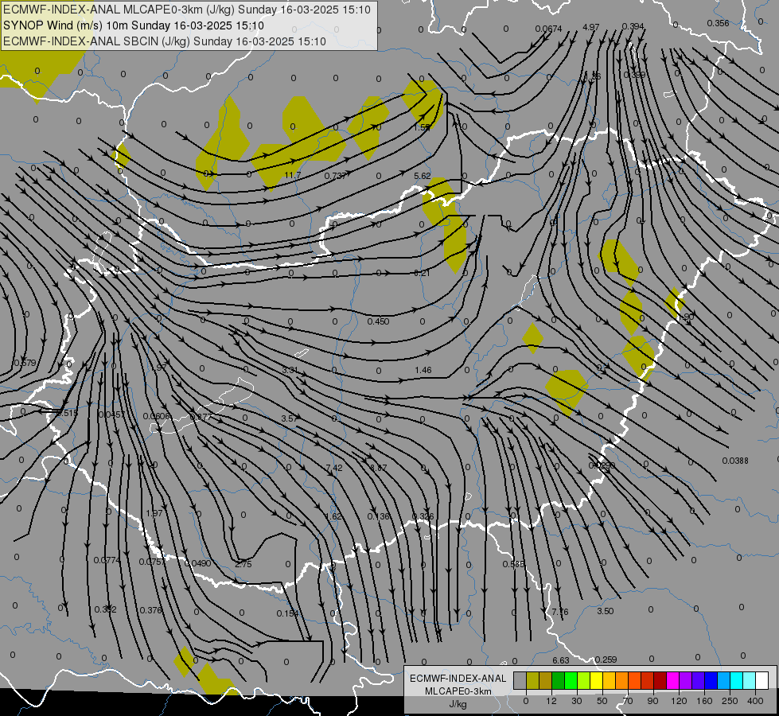Click the pure blue legend swatch

tap(711, 681)
